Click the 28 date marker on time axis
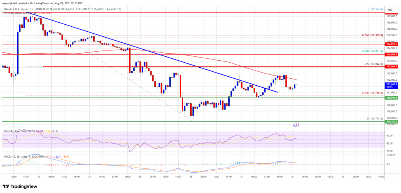Viewport: 401px width, 193px height. pyautogui.click(x=293, y=176)
